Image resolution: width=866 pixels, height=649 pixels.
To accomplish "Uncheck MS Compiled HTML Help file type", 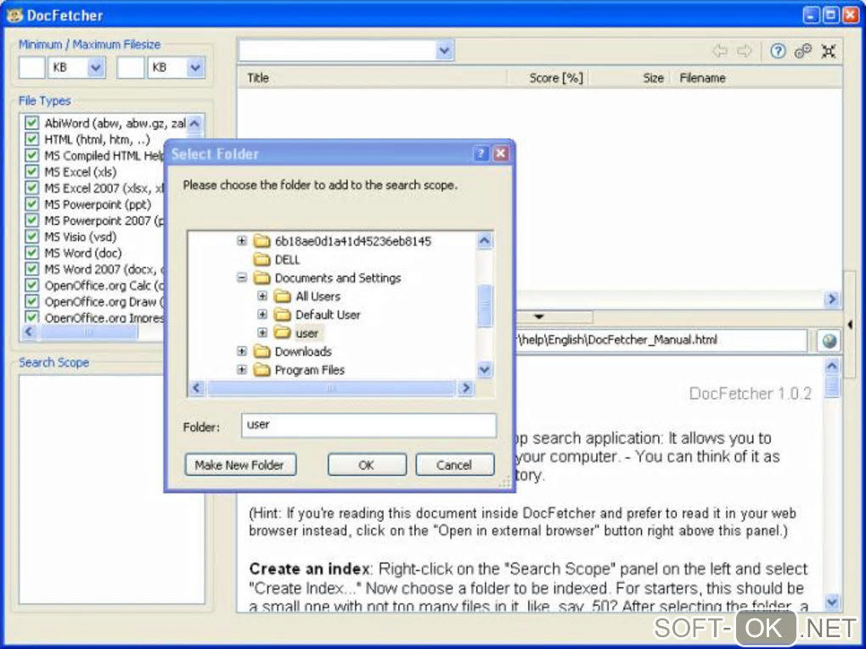I will click(x=31, y=155).
